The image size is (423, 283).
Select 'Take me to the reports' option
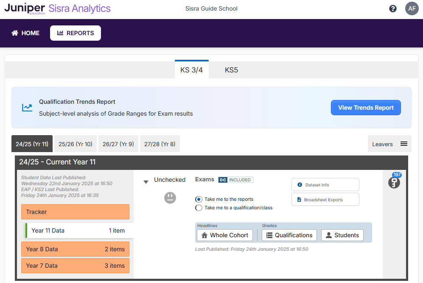pos(199,199)
